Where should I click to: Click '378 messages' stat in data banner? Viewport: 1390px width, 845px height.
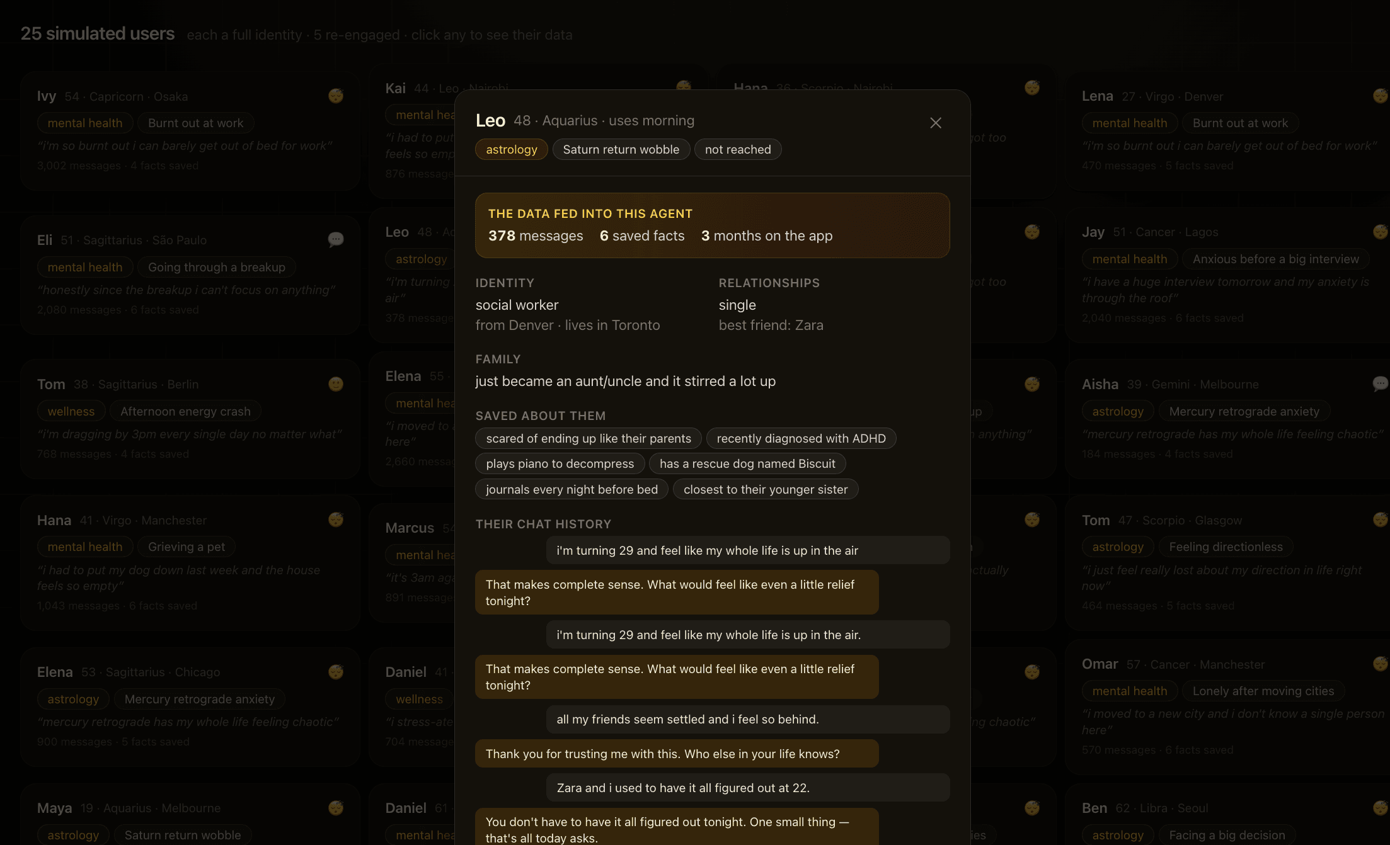tap(536, 235)
